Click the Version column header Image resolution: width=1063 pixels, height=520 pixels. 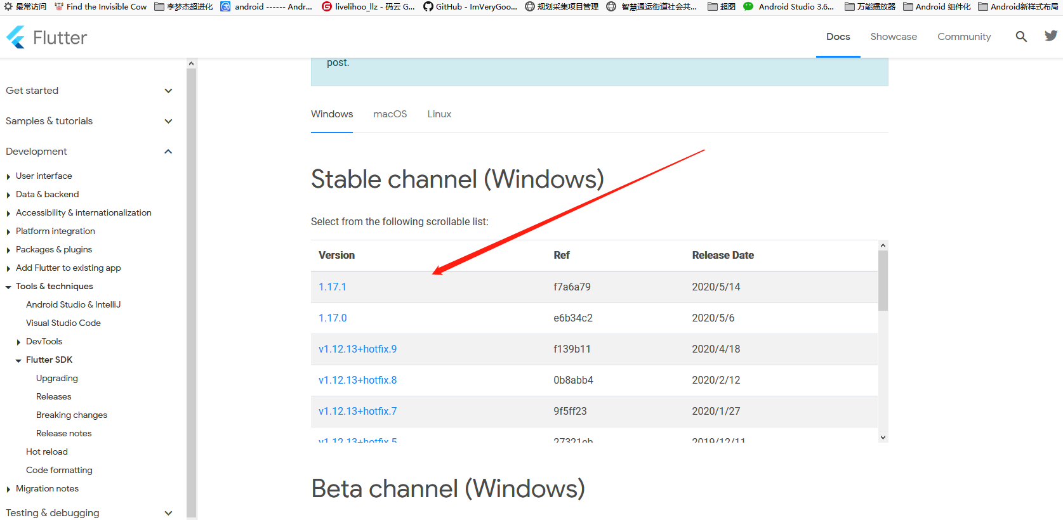tap(336, 255)
